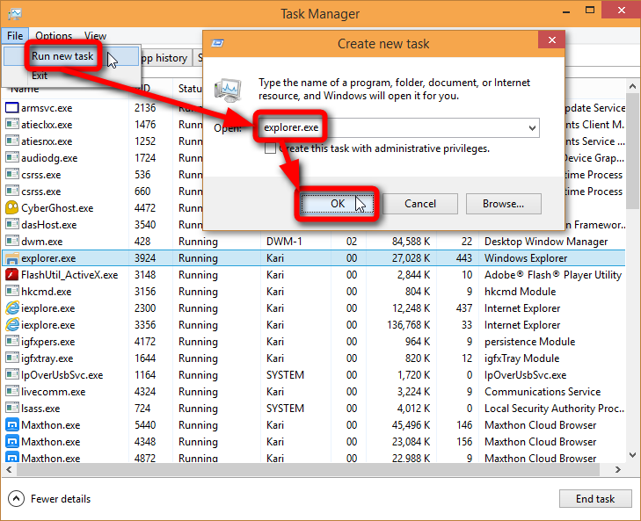This screenshot has width=641, height=521.
Task: Click the Maxthon.exe icon with PID 4348
Action: coord(11,442)
